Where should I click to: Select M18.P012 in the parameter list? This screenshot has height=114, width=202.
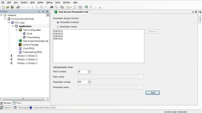58,34
